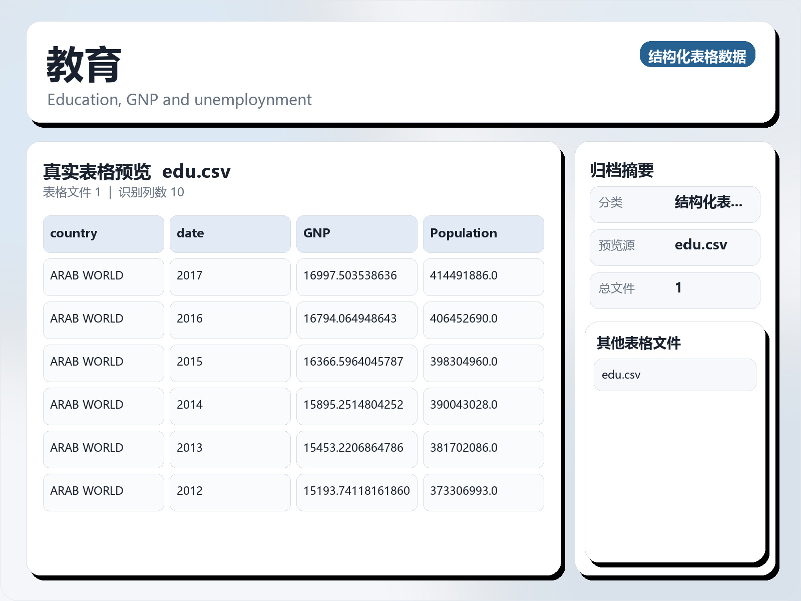Select GNP value 16794.064948643

356,320
